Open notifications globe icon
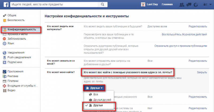214x112 pixels. coord(196,5)
